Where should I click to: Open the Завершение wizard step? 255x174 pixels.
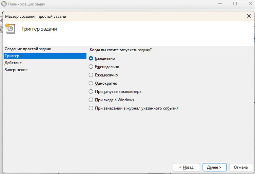click(x=16, y=70)
